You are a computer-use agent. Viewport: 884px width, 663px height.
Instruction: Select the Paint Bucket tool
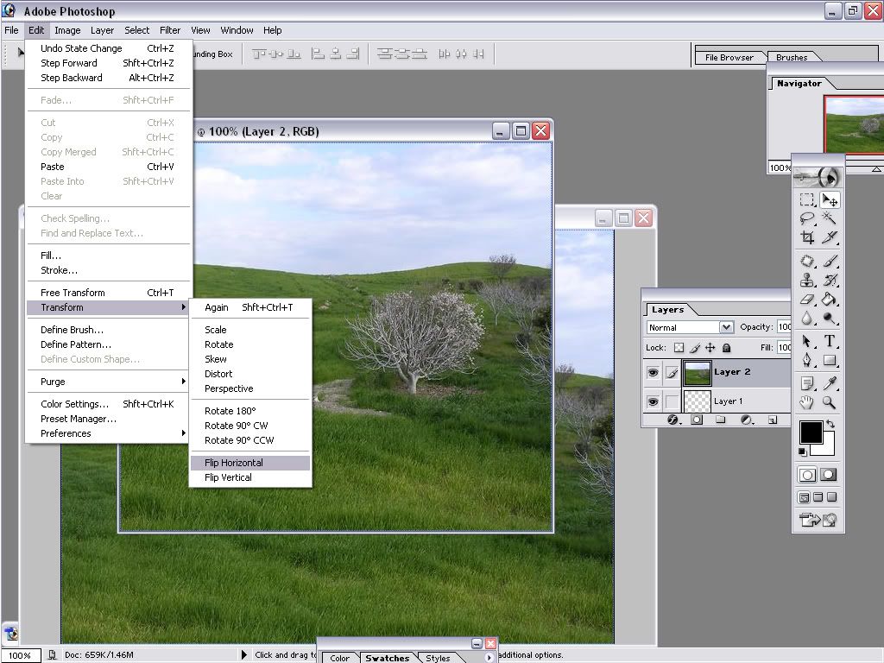(x=830, y=300)
